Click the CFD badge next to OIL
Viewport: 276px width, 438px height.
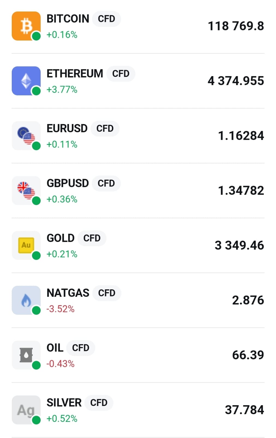tap(81, 348)
